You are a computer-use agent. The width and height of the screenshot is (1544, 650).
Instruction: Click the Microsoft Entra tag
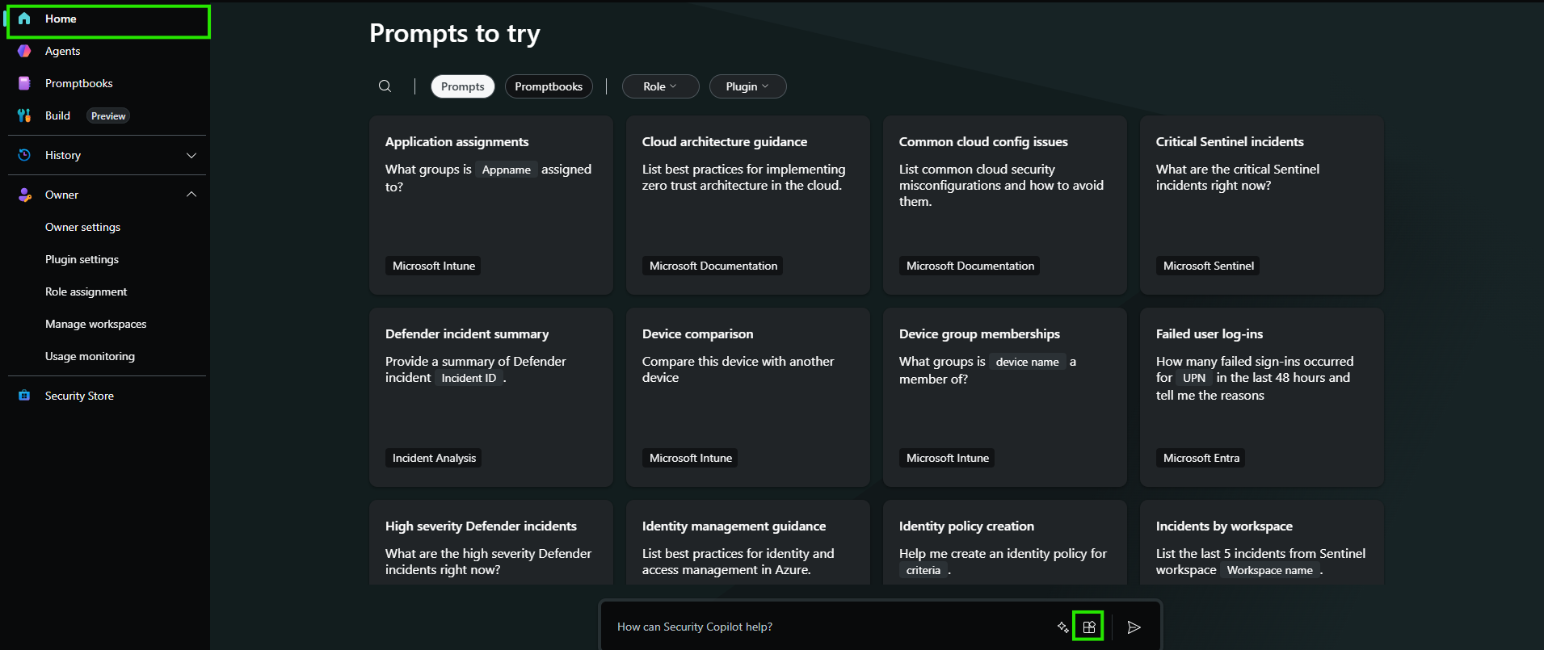tap(1201, 458)
